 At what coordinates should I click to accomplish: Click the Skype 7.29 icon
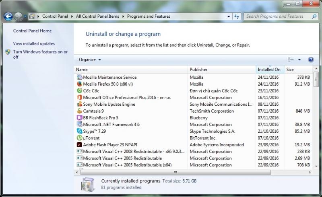click(x=79, y=131)
